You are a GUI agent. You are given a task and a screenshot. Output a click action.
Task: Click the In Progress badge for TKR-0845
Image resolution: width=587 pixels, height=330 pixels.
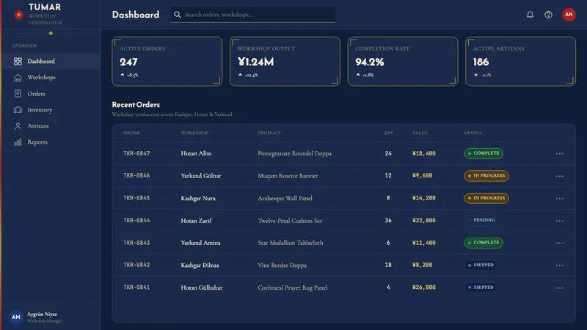point(486,198)
